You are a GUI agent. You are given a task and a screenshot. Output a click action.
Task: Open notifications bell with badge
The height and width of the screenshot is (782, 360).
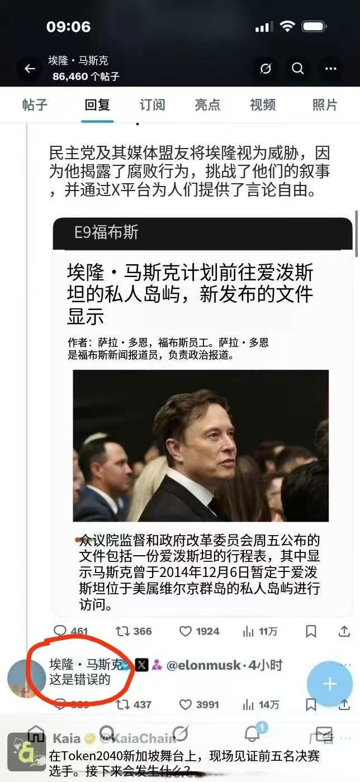pyautogui.click(x=253, y=733)
